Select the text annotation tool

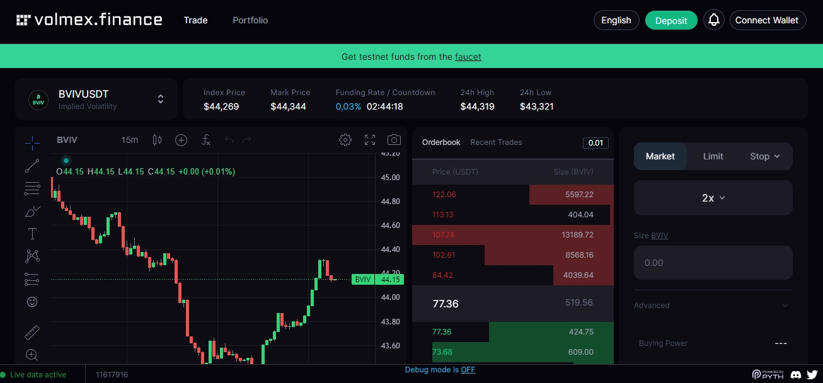[32, 234]
